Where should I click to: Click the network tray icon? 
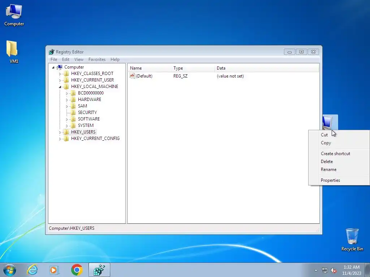point(325,271)
